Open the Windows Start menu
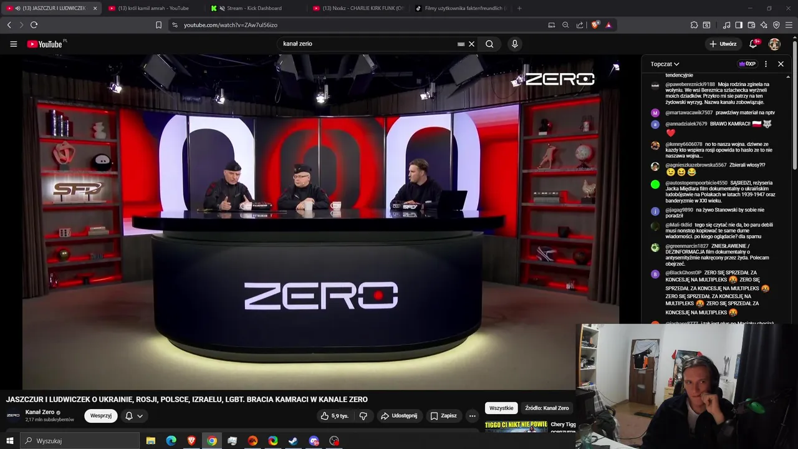This screenshot has width=798, height=449. [9, 441]
